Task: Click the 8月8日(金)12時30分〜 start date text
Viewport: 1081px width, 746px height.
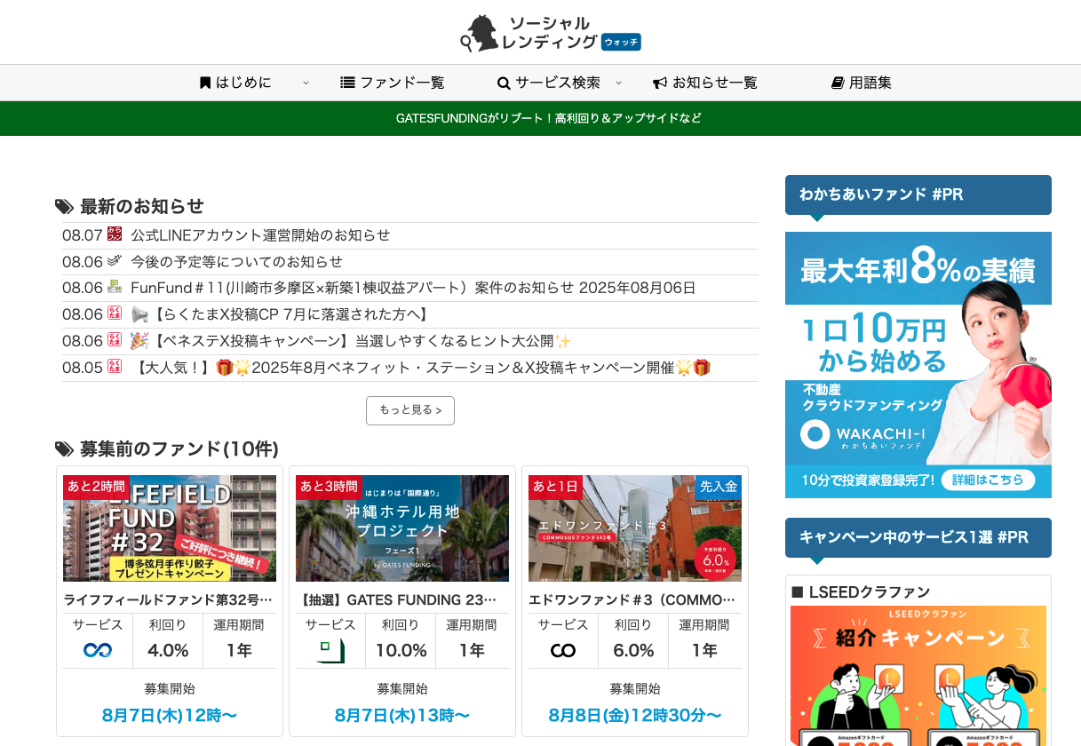Action: pos(635,715)
